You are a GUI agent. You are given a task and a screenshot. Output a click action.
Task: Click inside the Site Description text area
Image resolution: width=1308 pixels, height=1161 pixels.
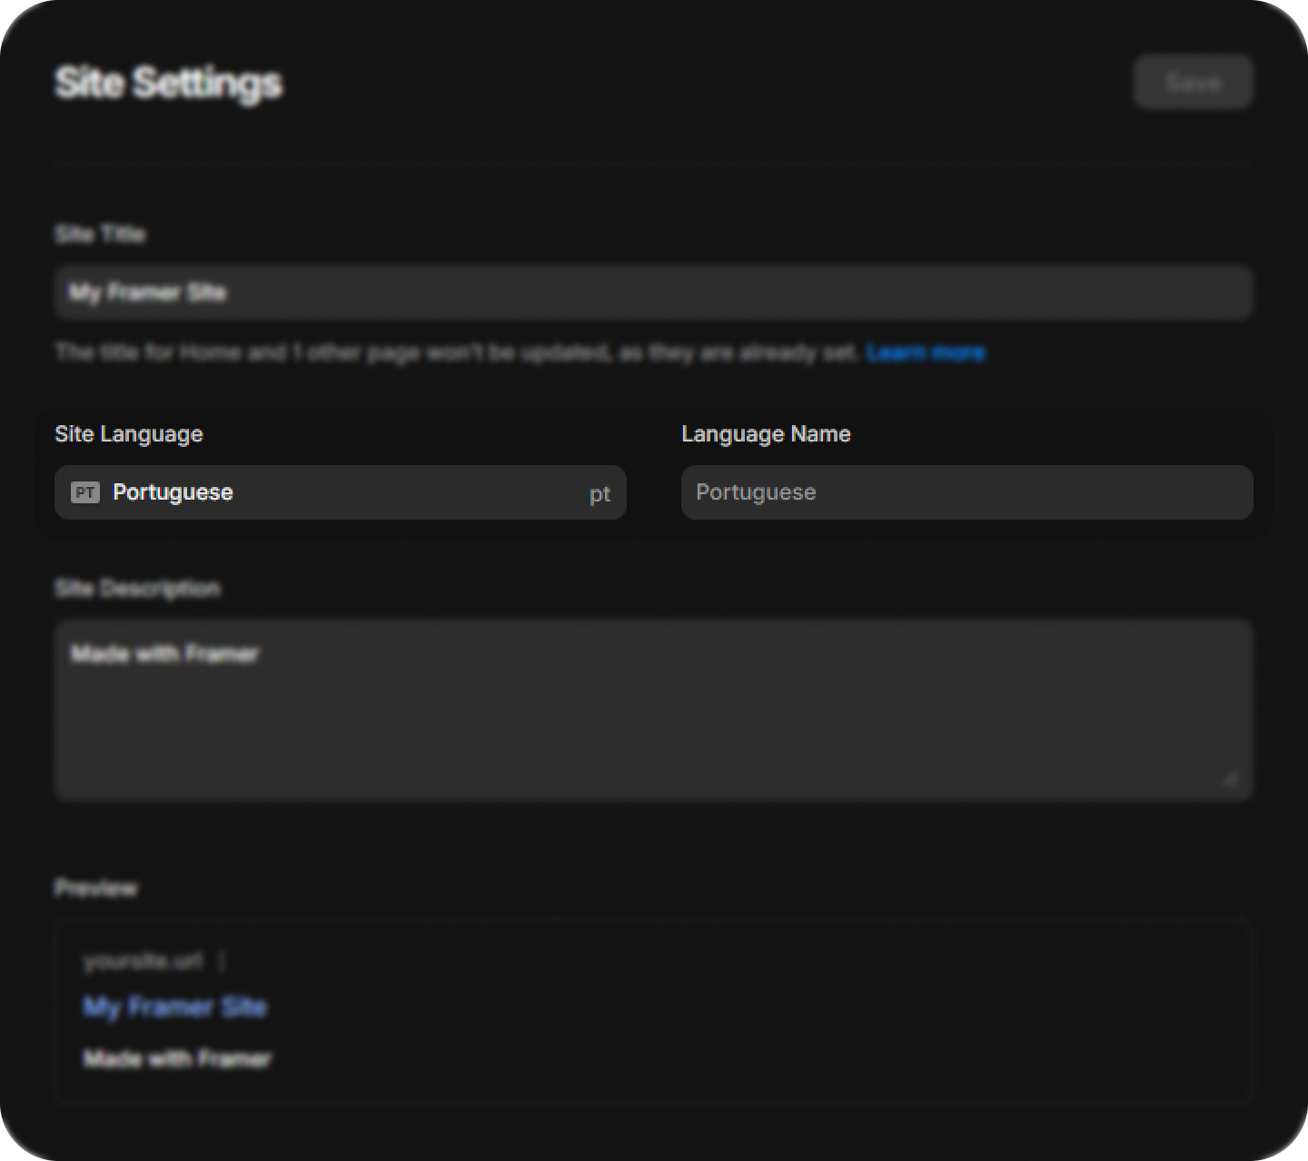654,710
